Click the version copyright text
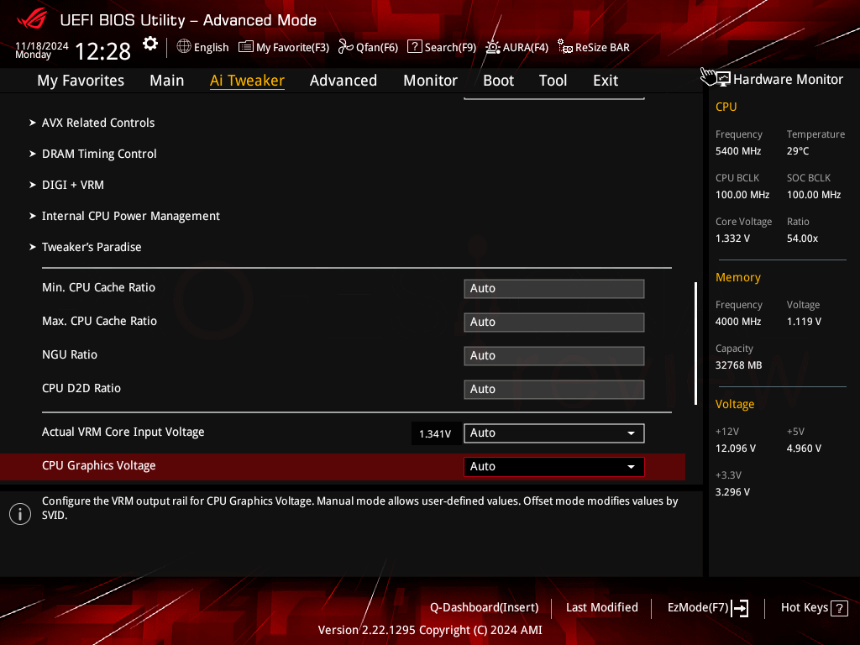Screen dimensions: 860x645 point(430,630)
